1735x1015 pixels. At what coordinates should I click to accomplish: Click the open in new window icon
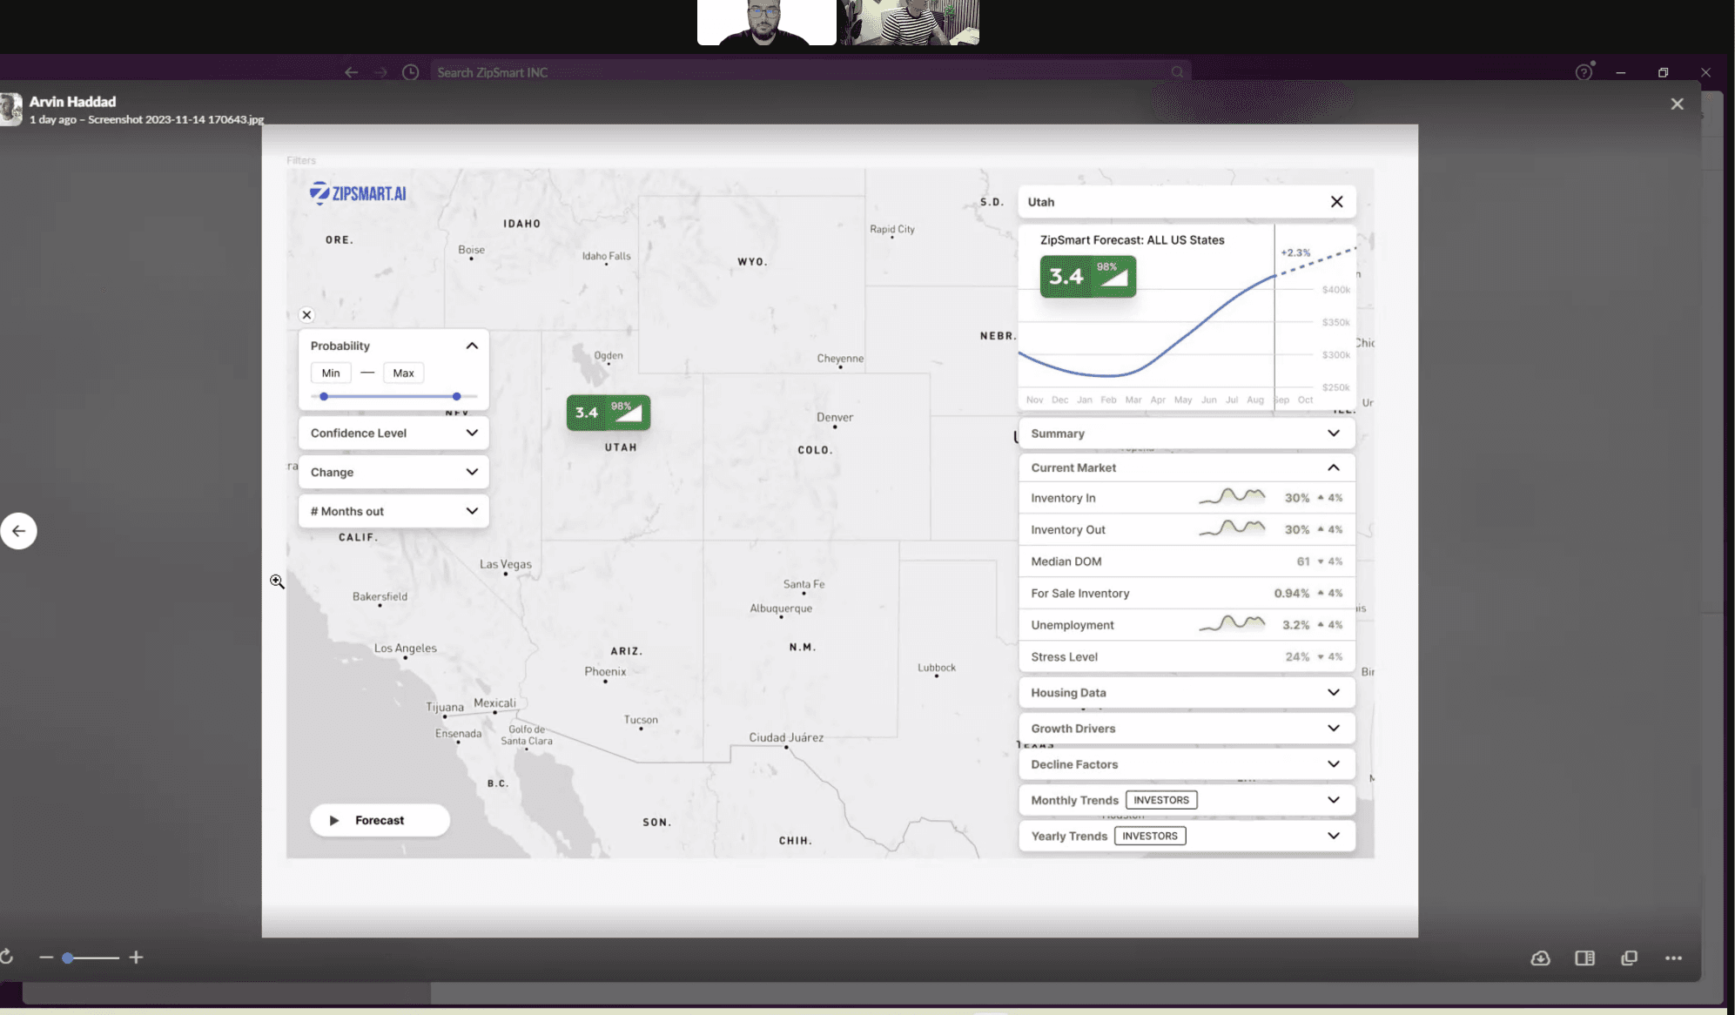coord(1629,958)
